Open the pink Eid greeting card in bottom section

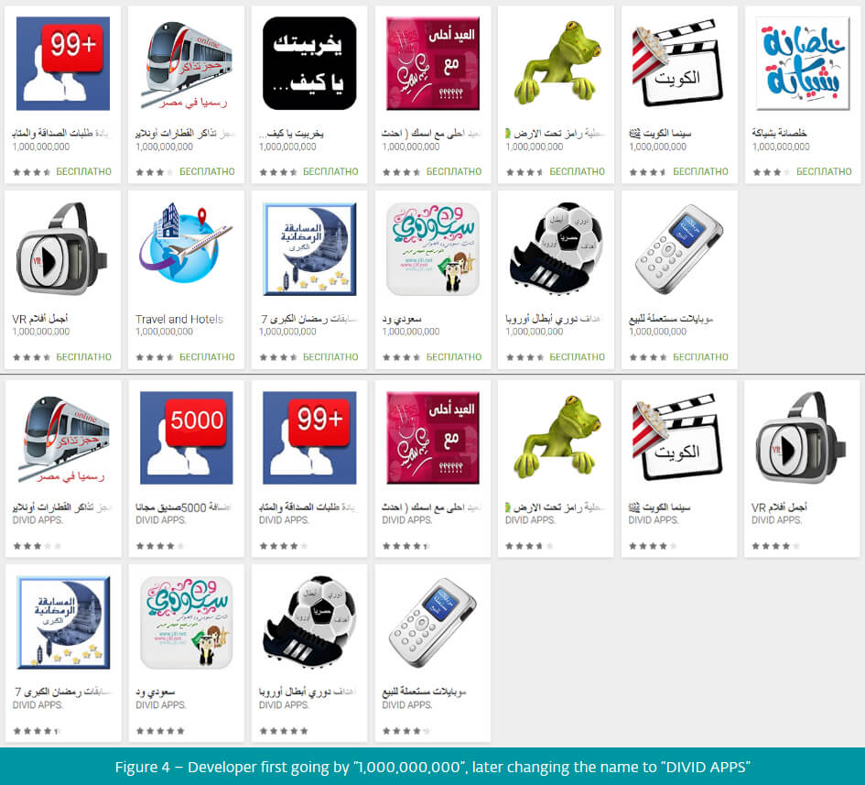433,438
